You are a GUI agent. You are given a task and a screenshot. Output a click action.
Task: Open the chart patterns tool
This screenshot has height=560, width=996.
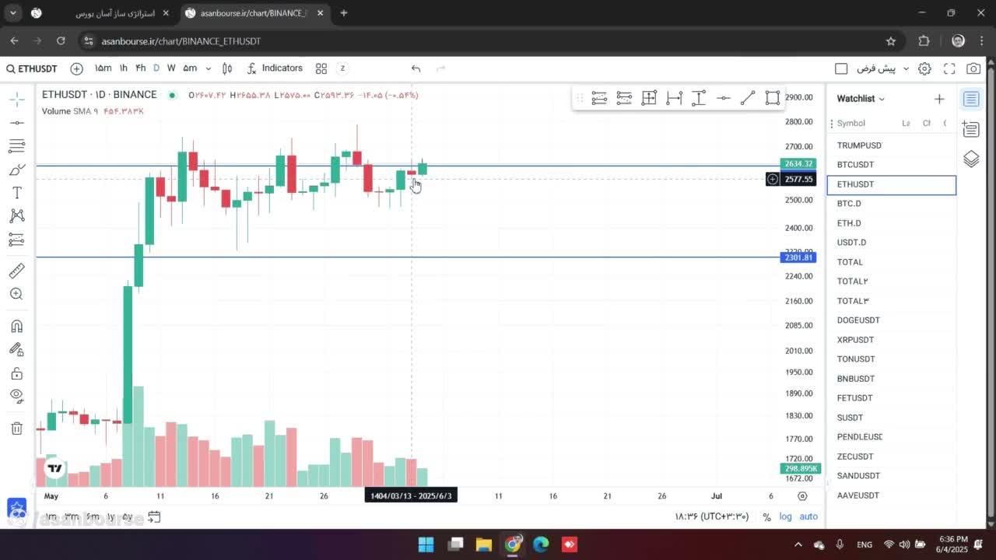click(16, 216)
